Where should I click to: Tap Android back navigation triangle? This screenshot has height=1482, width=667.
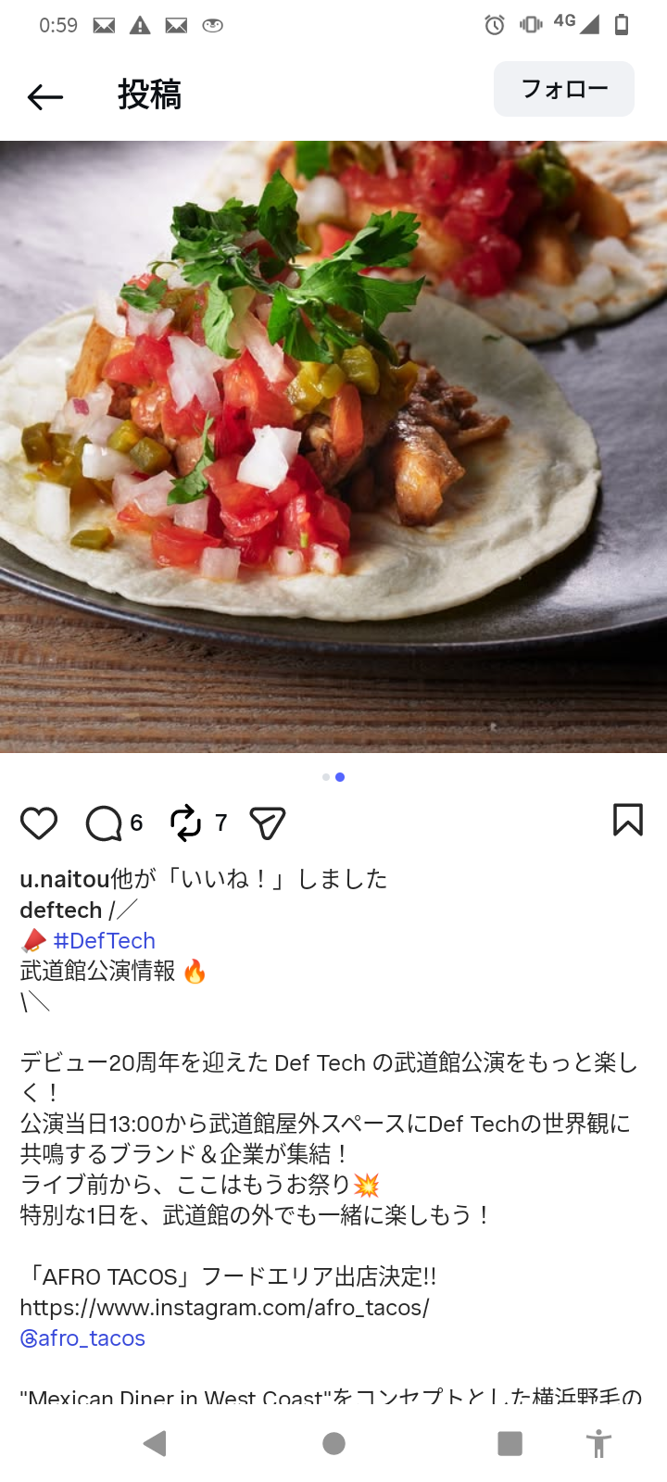coord(155,1443)
